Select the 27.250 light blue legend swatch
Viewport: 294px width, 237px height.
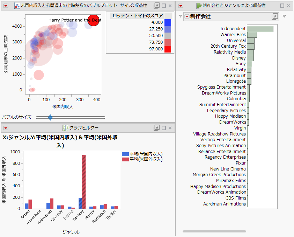pos(168,29)
